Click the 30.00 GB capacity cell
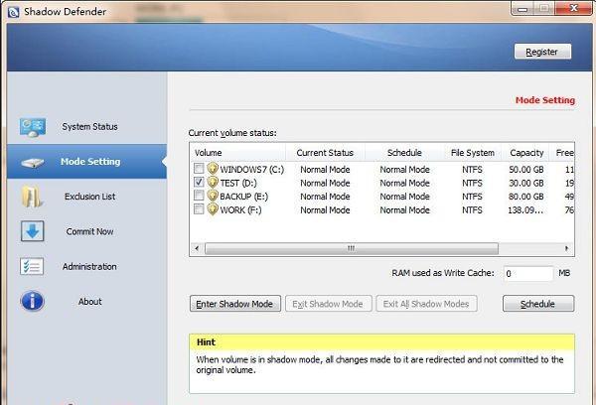The width and height of the screenshot is (596, 405). tap(526, 183)
